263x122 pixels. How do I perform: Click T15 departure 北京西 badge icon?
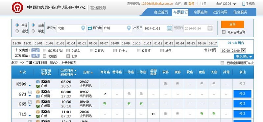(38, 112)
